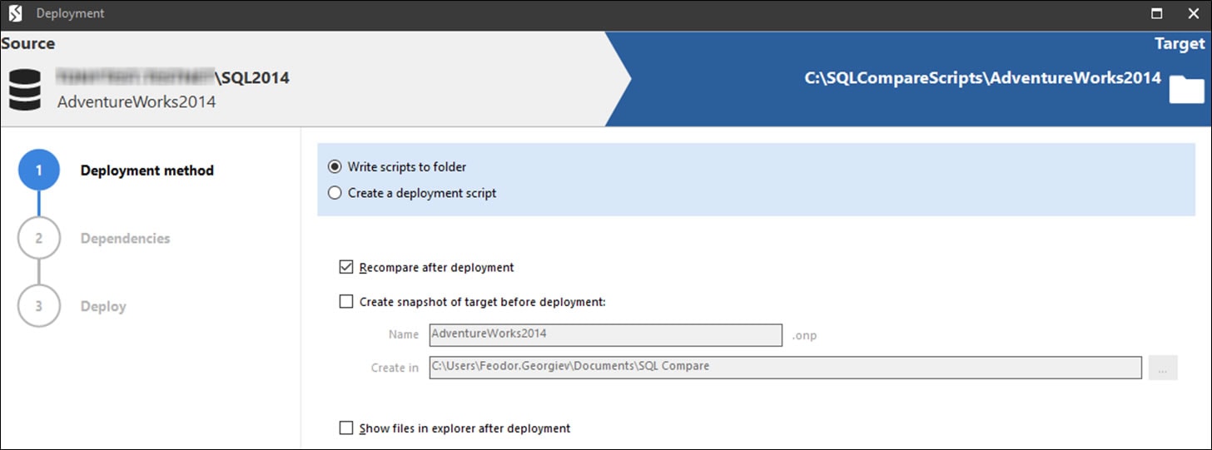The height and width of the screenshot is (450, 1212).
Task: Click the browse ellipsis button
Action: (x=1163, y=368)
